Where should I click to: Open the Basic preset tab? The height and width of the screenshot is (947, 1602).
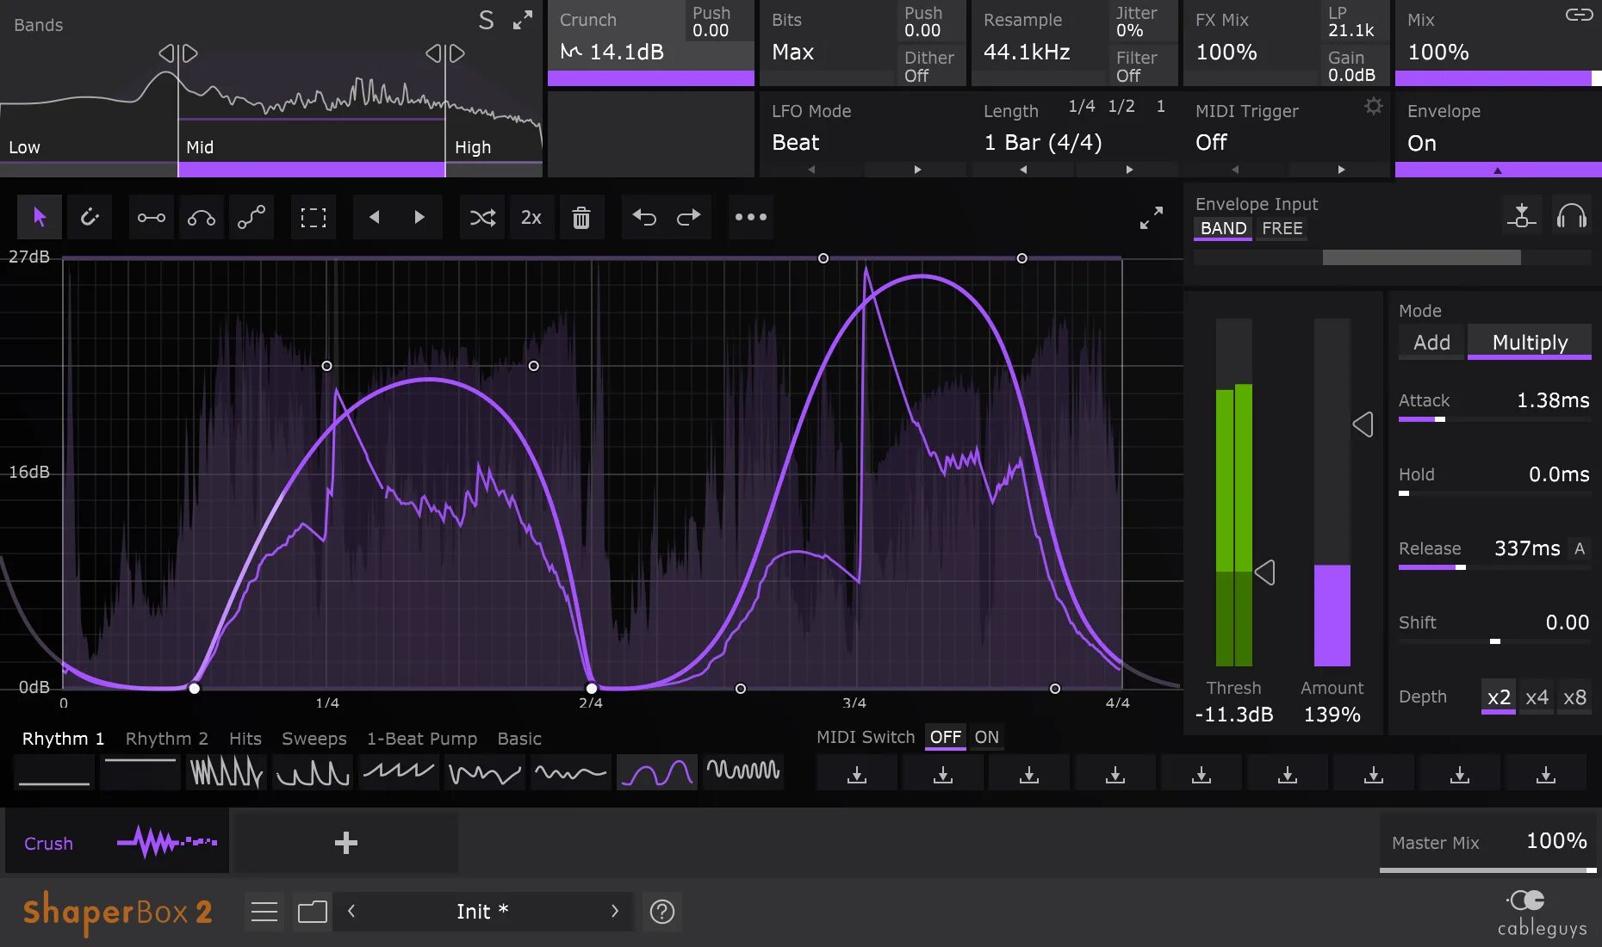pyautogui.click(x=518, y=739)
